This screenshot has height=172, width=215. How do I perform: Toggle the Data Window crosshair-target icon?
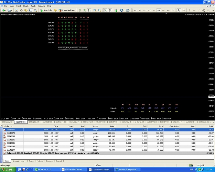(x=21, y=10)
